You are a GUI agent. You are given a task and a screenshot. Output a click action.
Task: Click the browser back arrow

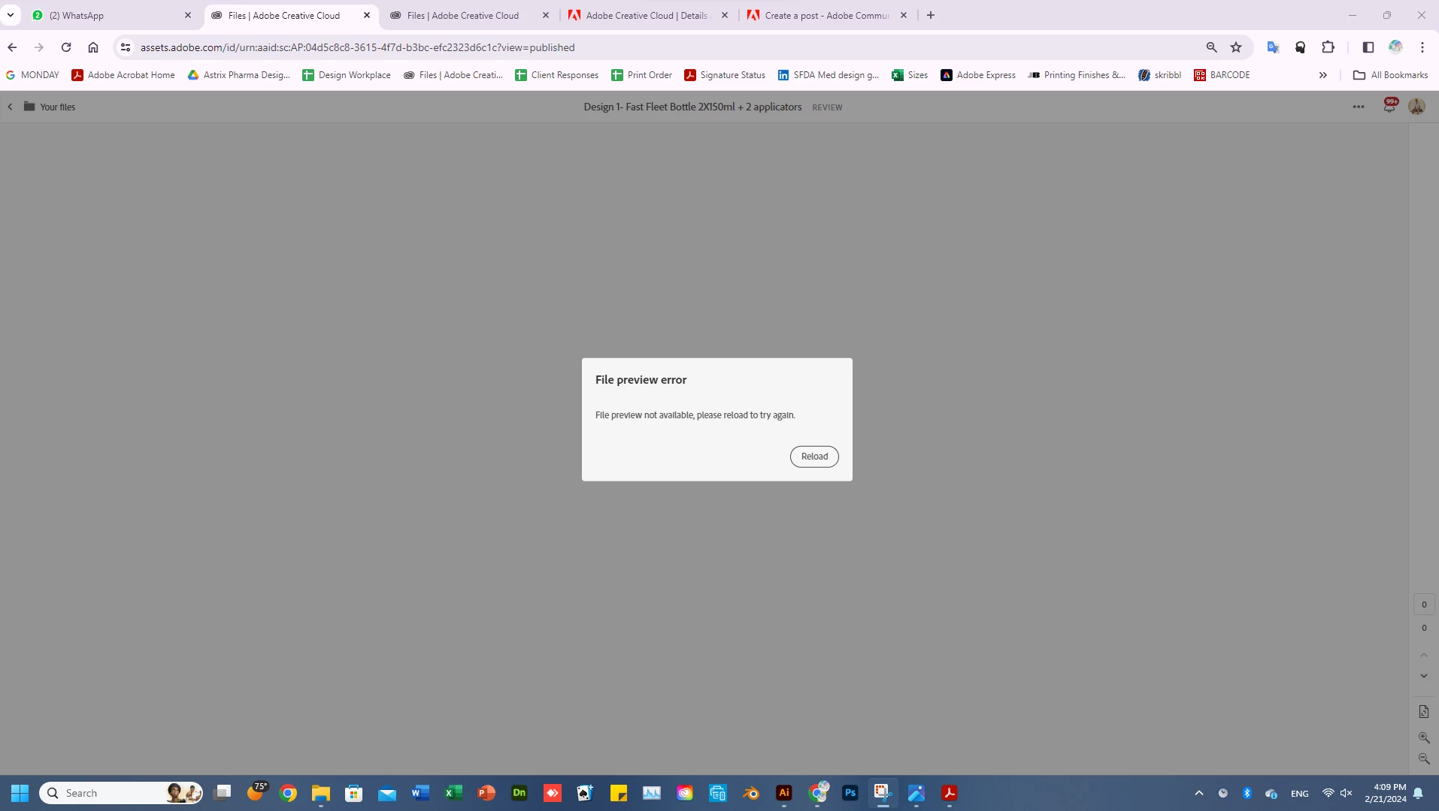pyautogui.click(x=12, y=47)
